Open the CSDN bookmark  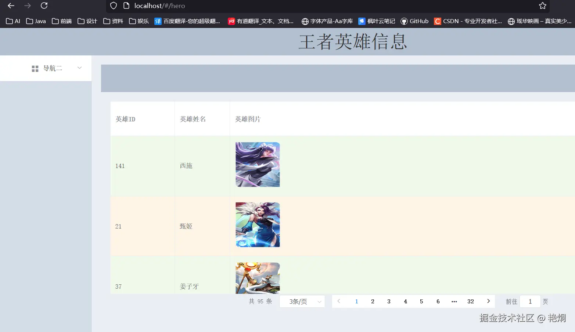[x=468, y=21]
